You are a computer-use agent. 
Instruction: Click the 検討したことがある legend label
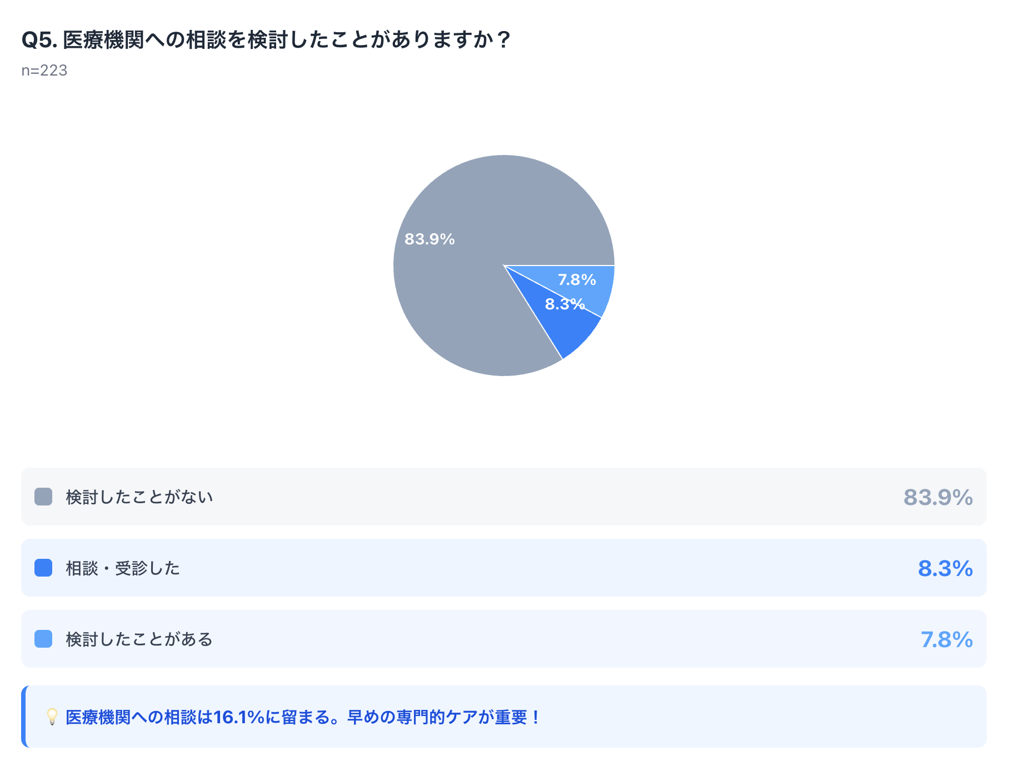pos(139,639)
